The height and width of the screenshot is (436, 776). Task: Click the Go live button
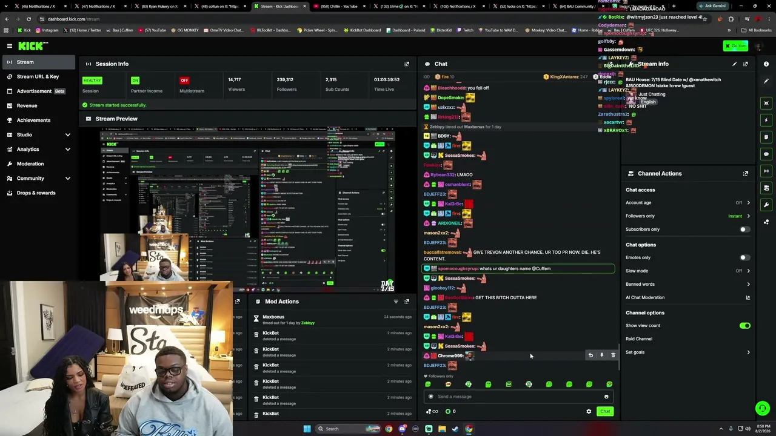[x=735, y=46]
